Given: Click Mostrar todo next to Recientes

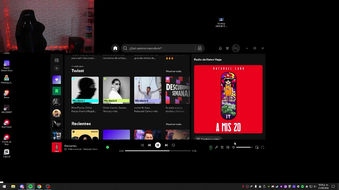Looking at the screenshot, I should (x=174, y=124).
